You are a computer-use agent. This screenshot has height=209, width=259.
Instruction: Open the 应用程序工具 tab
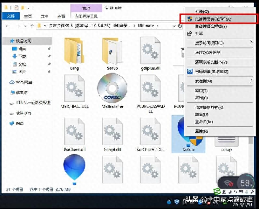pos(86,16)
